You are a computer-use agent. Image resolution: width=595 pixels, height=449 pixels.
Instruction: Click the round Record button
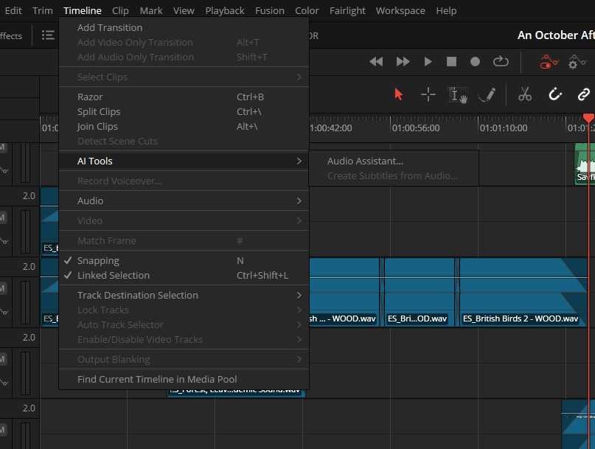475,61
